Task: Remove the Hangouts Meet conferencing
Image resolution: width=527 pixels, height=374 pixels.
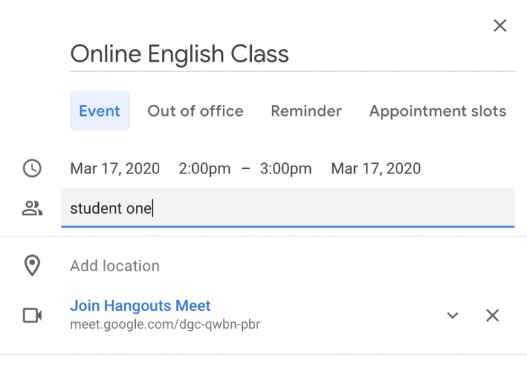Action: (493, 315)
